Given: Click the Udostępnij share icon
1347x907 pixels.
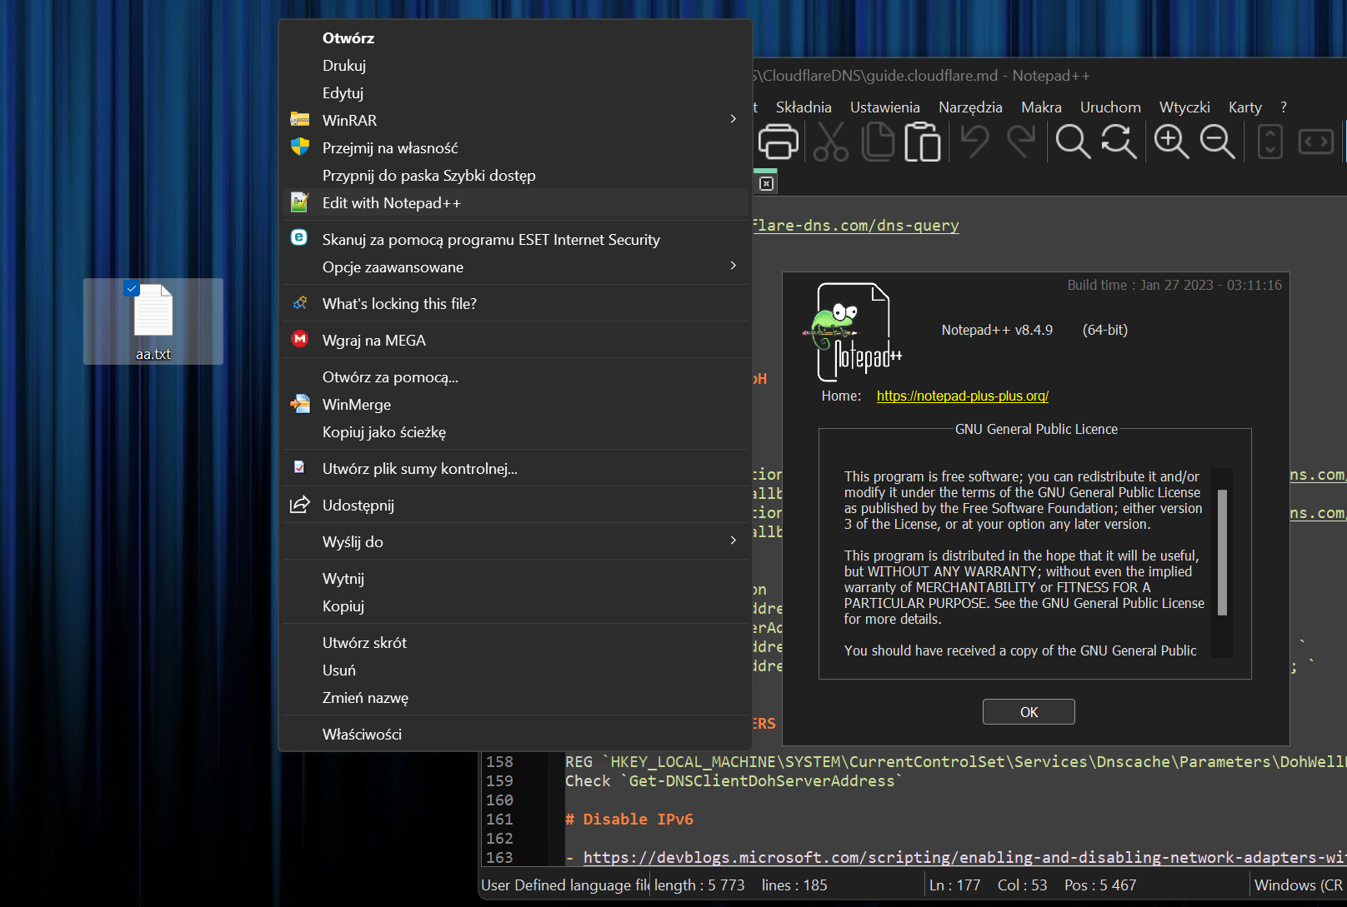Looking at the screenshot, I should click(x=299, y=504).
